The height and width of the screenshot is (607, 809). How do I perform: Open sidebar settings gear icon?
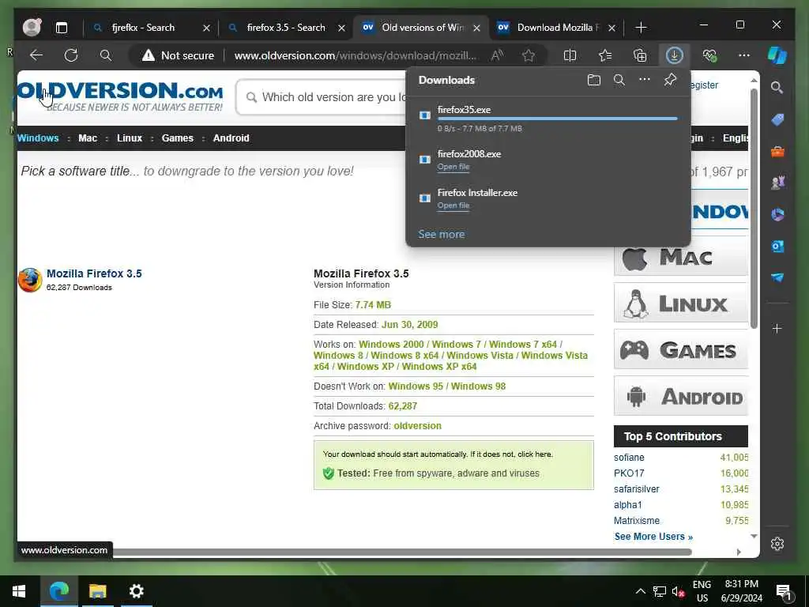(x=777, y=544)
